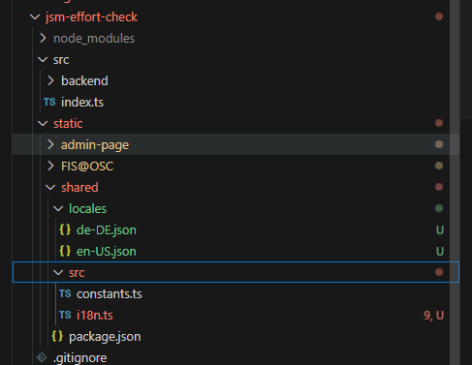Click the yellow status dot on admin-page row
The width and height of the screenshot is (472, 365).
tap(439, 144)
